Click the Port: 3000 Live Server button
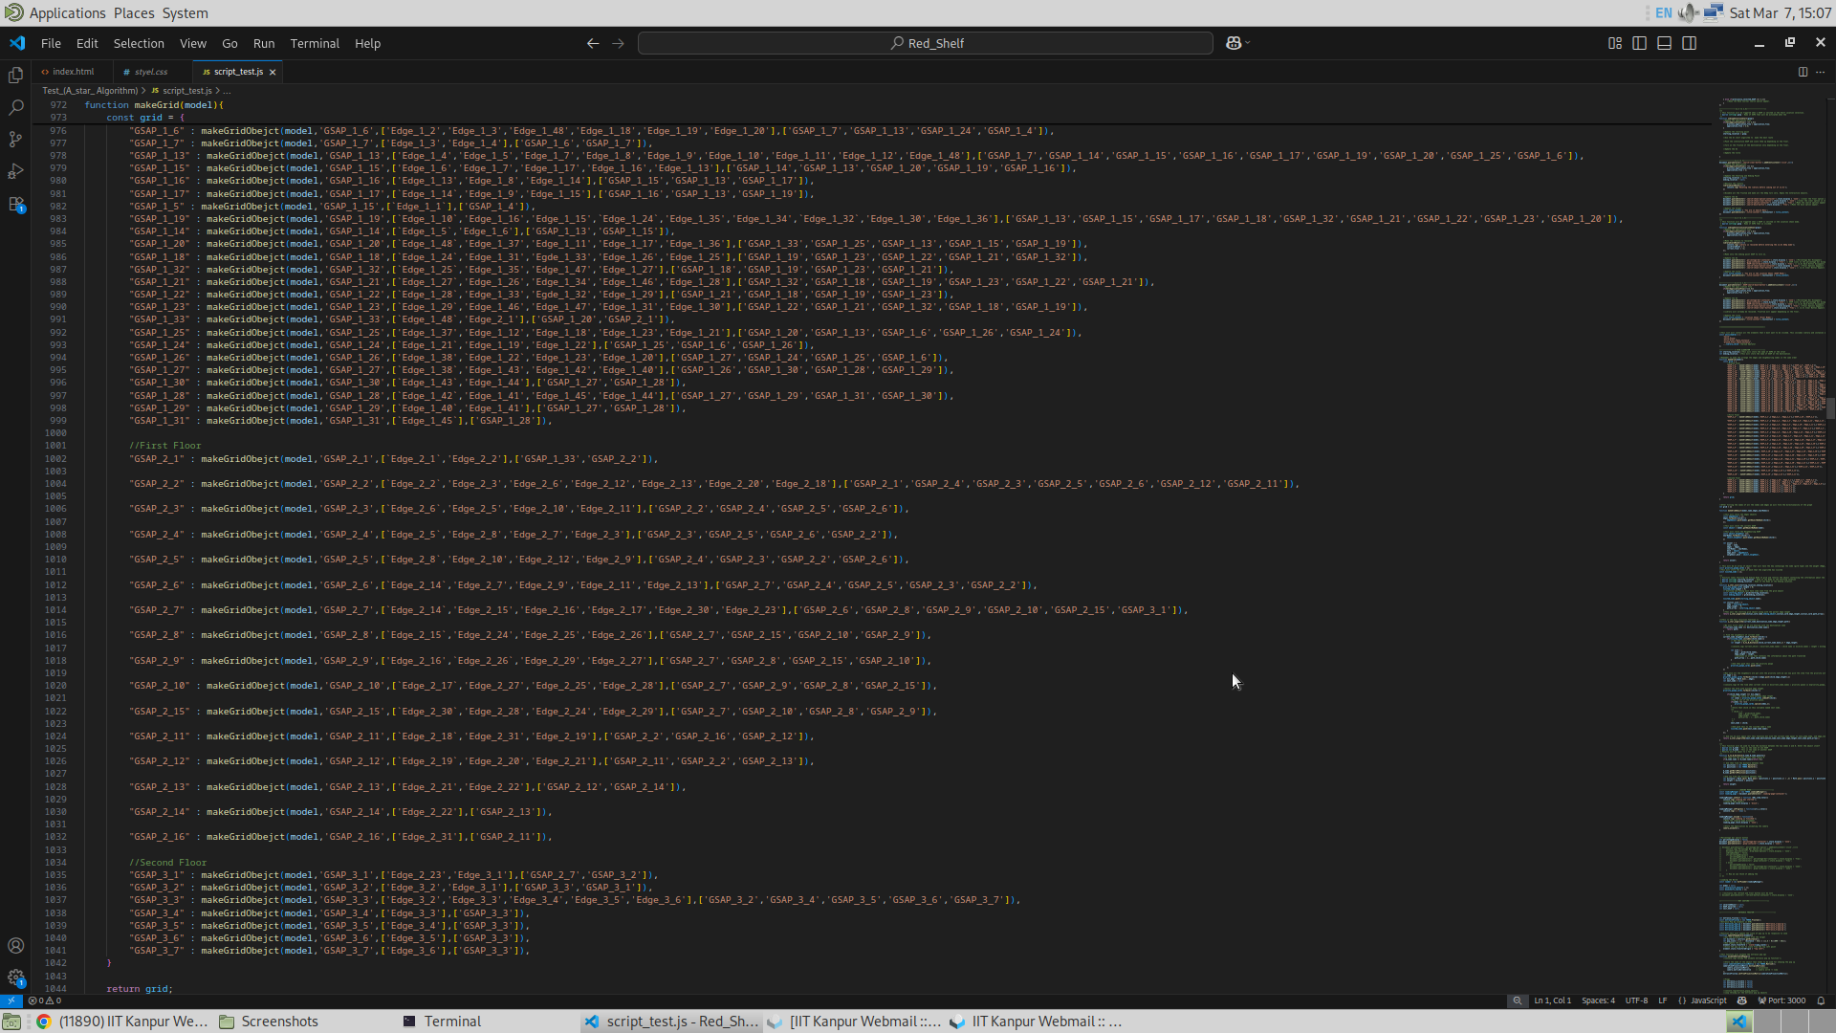Screen dimensions: 1836x1033 pos(1781,1000)
